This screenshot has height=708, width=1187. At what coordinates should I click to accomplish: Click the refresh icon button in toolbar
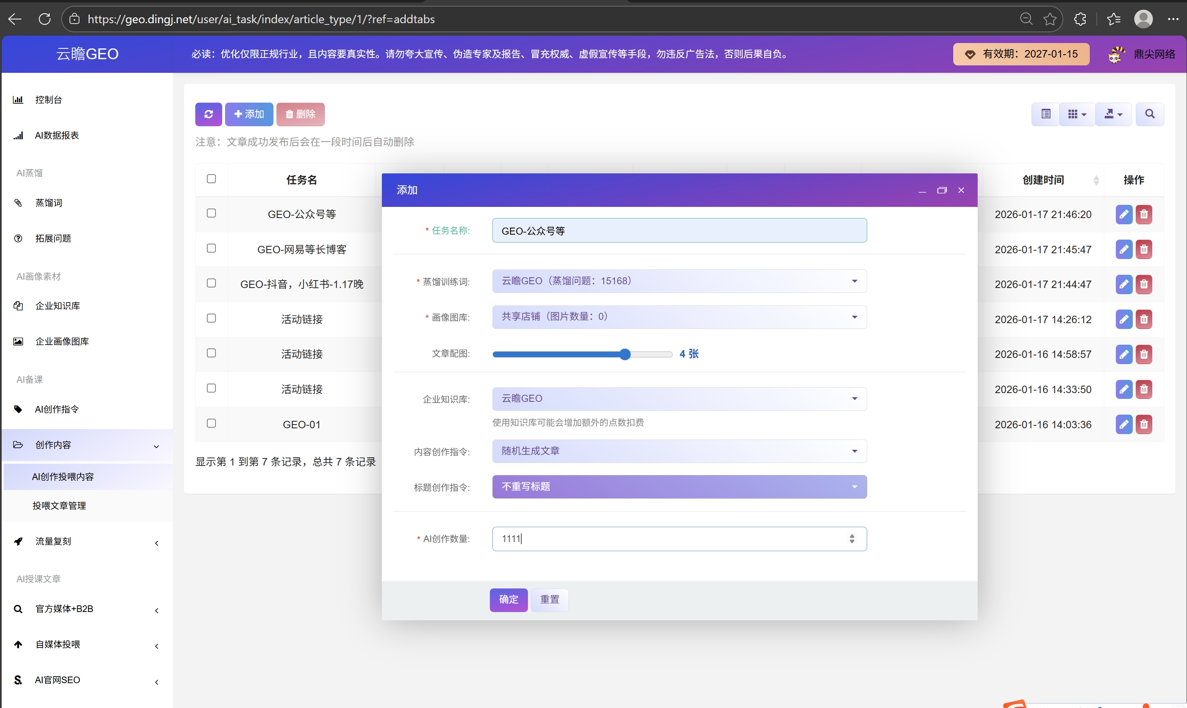pyautogui.click(x=209, y=114)
